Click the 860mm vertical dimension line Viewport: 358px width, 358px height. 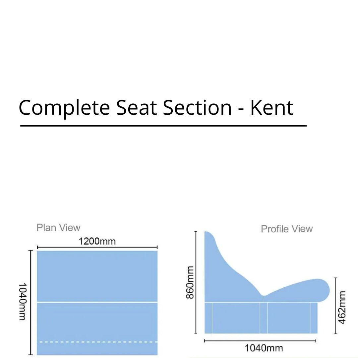196,282
